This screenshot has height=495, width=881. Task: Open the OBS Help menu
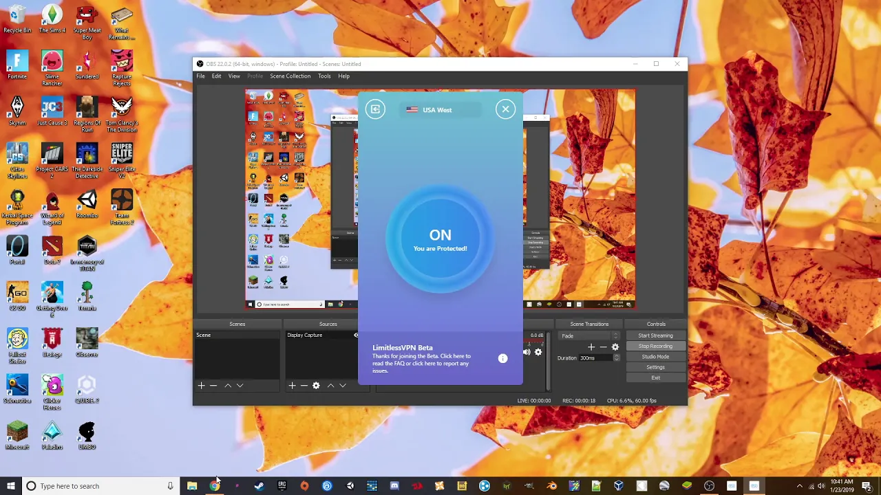pyautogui.click(x=343, y=76)
